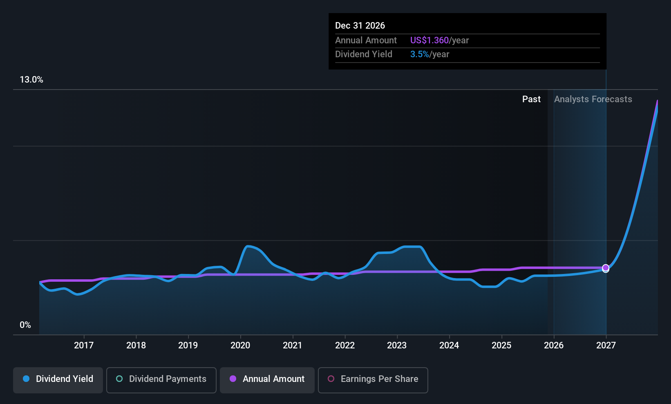Click the Analysts Forecasts label
The height and width of the screenshot is (404, 671).
coord(593,99)
